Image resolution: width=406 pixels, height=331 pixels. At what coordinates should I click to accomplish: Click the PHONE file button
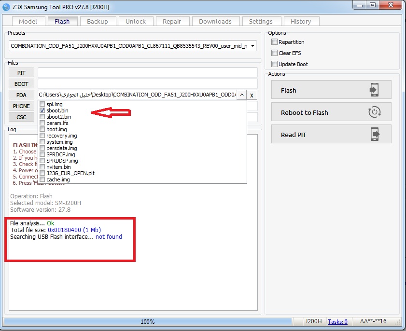click(21, 106)
